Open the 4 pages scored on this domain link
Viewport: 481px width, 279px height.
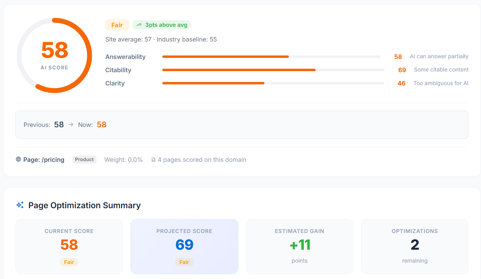(202, 159)
